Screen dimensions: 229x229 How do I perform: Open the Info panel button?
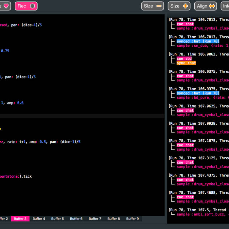pyautogui.click(x=225, y=6)
